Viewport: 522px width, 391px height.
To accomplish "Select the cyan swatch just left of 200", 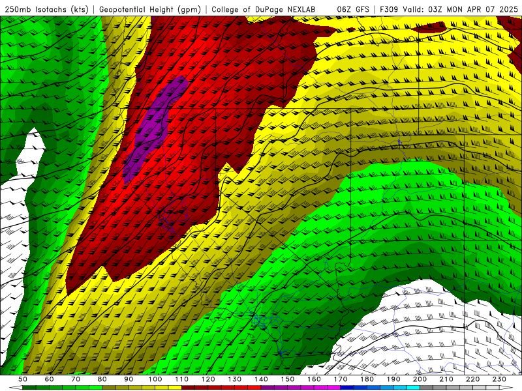I will [x=413, y=388].
